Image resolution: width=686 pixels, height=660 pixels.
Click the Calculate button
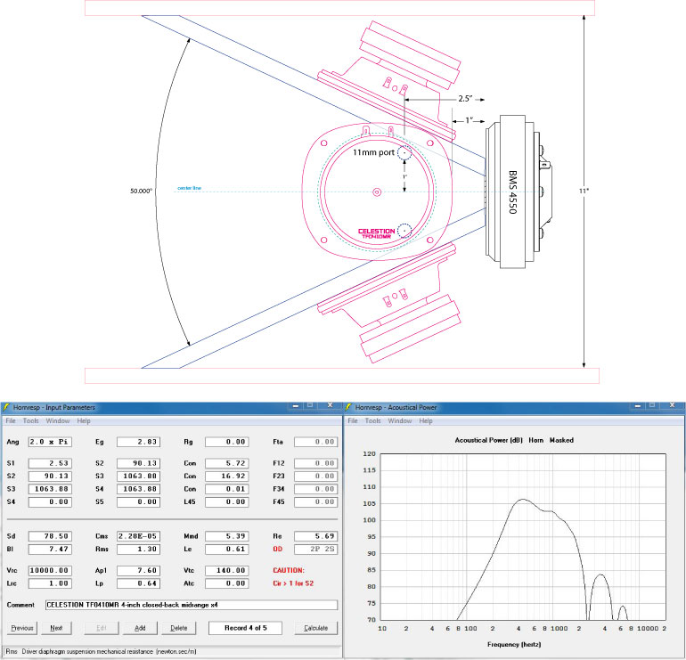click(x=316, y=628)
